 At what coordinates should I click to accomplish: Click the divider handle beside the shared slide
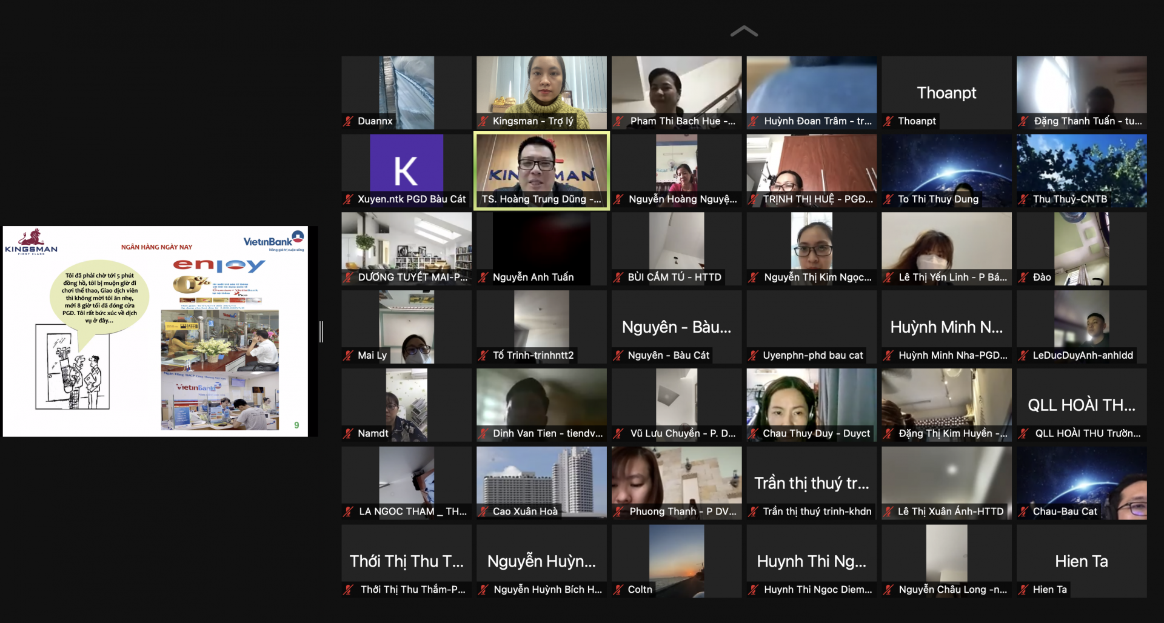(x=321, y=331)
